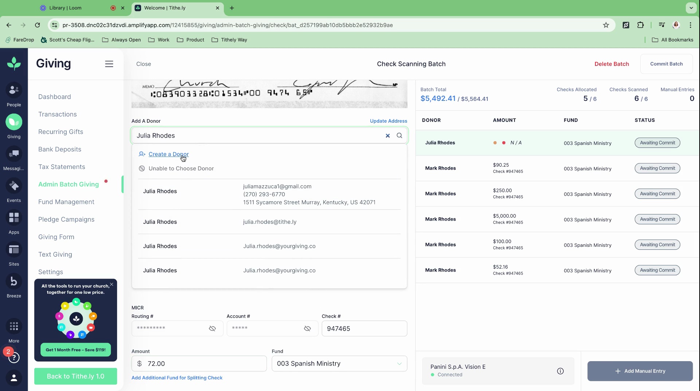Open the People section in sidebar
This screenshot has height=391, width=700.
pyautogui.click(x=14, y=94)
